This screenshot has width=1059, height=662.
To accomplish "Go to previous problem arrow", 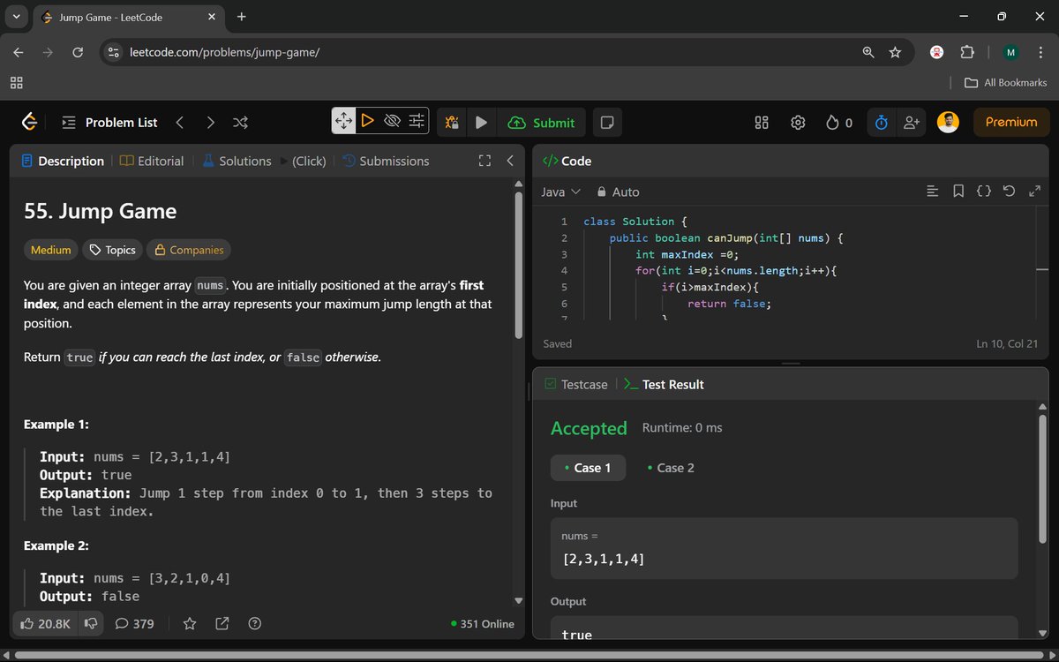I will [180, 123].
